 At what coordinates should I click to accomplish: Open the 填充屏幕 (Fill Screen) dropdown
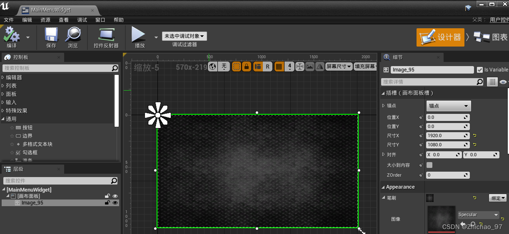pyautogui.click(x=366, y=67)
